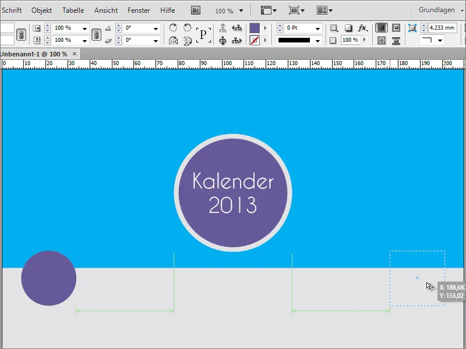The image size is (466, 349).
Task: Click the shear angle icon
Action: pyautogui.click(x=108, y=40)
